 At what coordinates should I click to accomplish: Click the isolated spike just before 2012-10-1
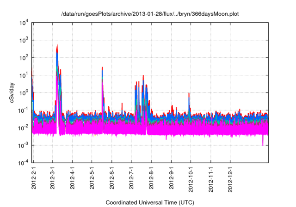pyautogui.click(x=189, y=94)
